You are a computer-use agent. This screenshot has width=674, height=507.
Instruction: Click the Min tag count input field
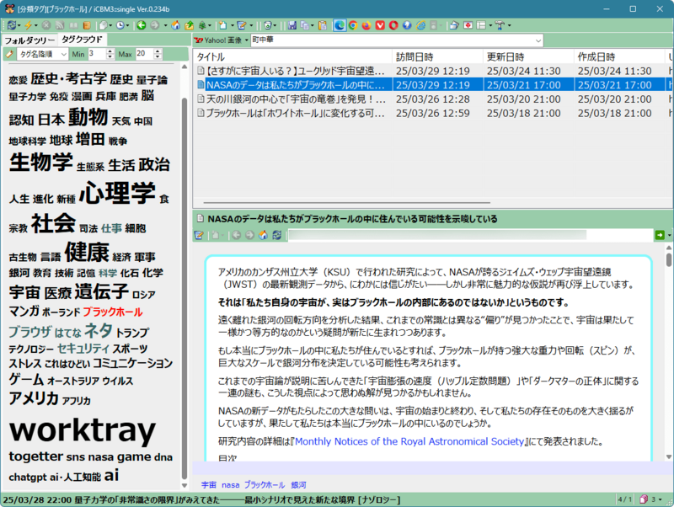pos(97,54)
